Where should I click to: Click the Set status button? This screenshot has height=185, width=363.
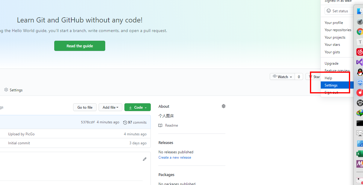(339, 11)
